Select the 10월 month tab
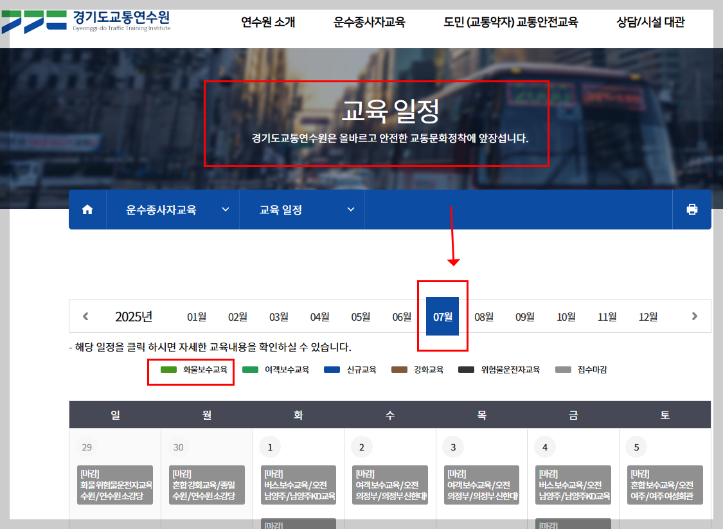 click(566, 317)
